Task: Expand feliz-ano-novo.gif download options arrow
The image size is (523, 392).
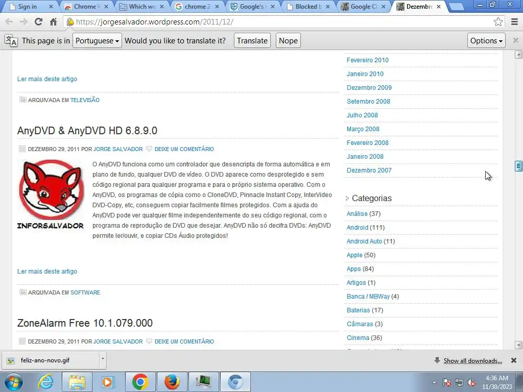Action: click(103, 359)
